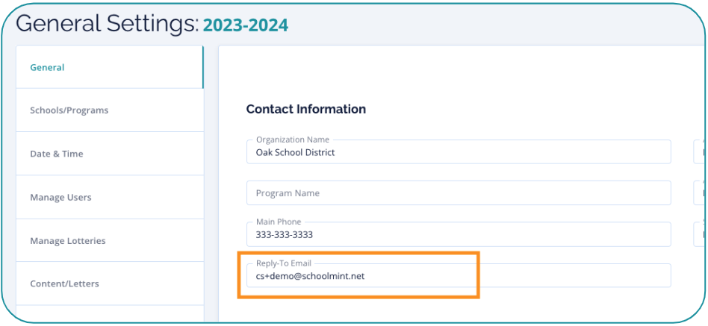Click the cut-off field beside Program Name
This screenshot has width=708, height=326.
pos(701,193)
